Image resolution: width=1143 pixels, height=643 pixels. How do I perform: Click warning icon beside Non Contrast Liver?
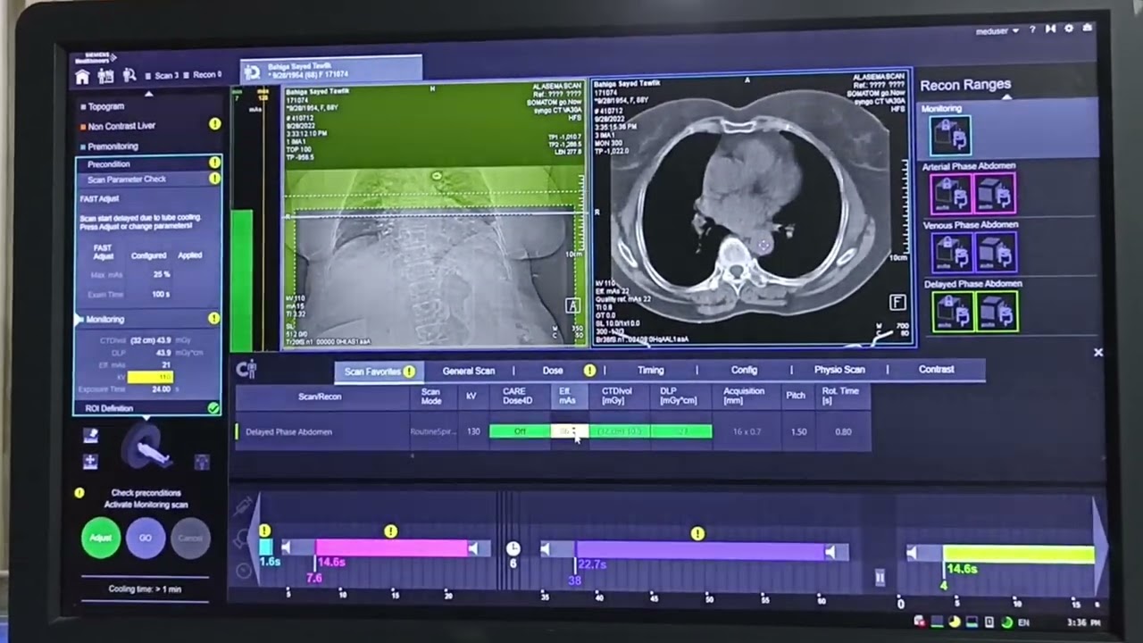coord(214,124)
